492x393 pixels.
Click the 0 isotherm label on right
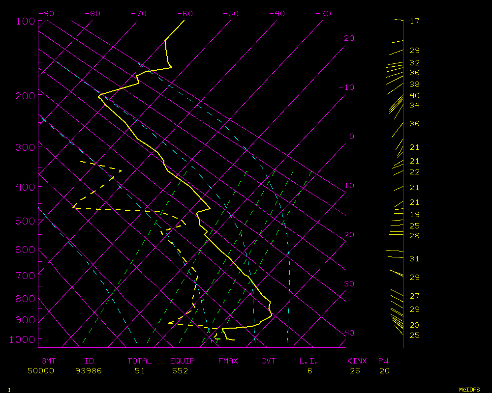tap(351, 137)
